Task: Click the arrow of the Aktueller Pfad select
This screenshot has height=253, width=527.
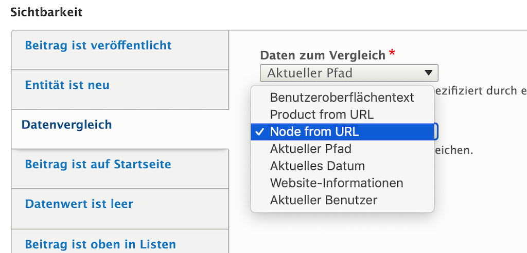Action: 428,73
